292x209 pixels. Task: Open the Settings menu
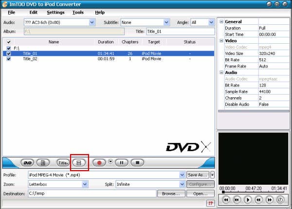coord(55,12)
